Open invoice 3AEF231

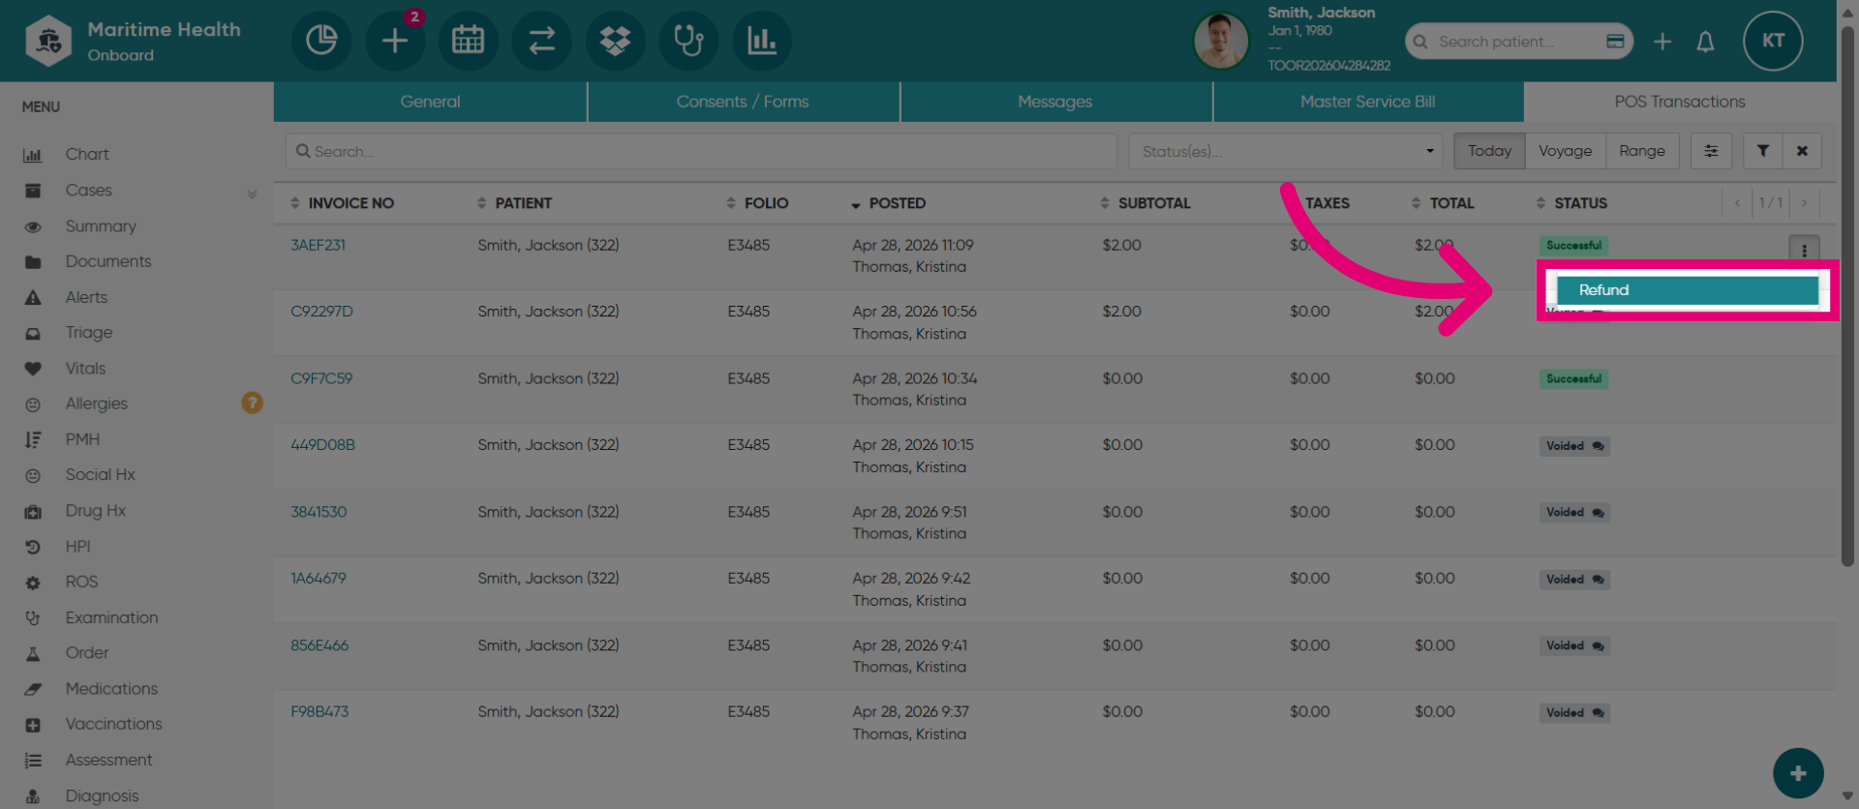pyautogui.click(x=318, y=246)
